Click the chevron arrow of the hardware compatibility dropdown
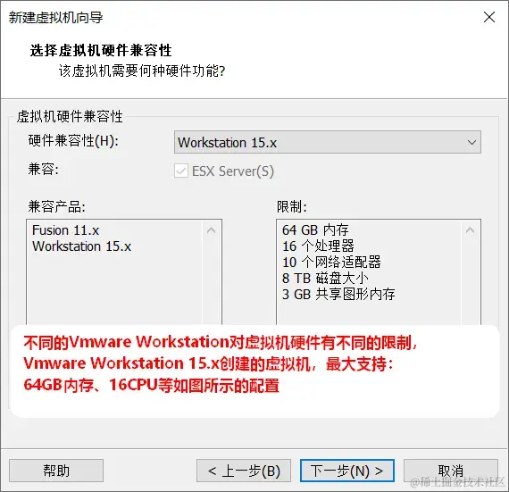The image size is (509, 492). point(471,142)
